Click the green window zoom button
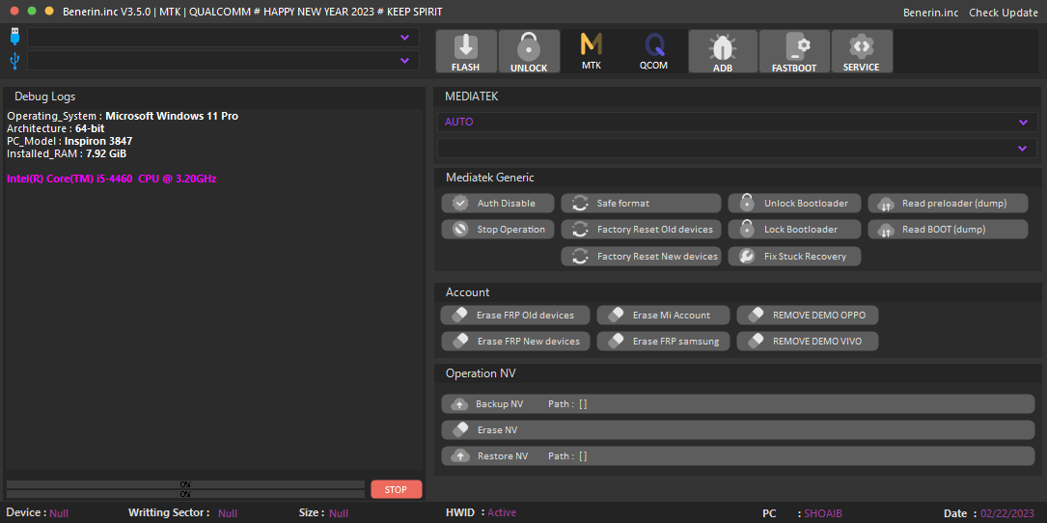Screen dimensions: 1047x523 (x=32, y=12)
